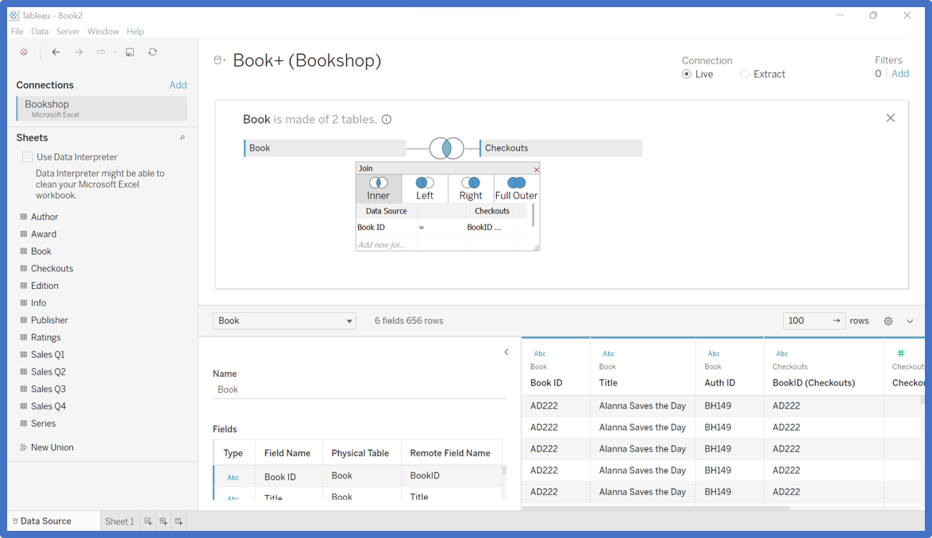Click Add under Filters
The image size is (932, 538).
(x=900, y=74)
